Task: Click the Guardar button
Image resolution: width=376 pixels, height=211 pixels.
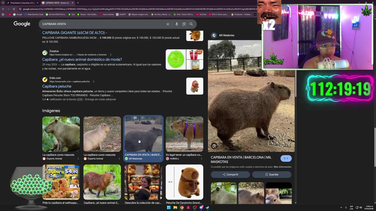Action: coord(272,174)
